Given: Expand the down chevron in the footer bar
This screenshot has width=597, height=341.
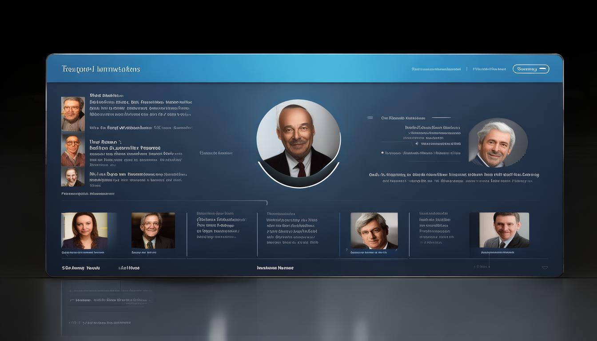Looking at the screenshot, I should 545,267.
